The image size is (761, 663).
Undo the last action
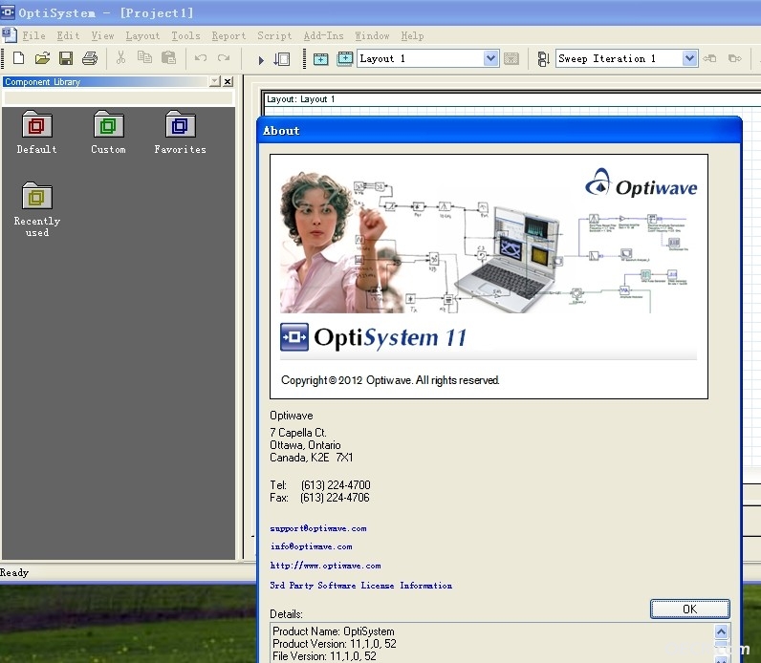click(201, 58)
